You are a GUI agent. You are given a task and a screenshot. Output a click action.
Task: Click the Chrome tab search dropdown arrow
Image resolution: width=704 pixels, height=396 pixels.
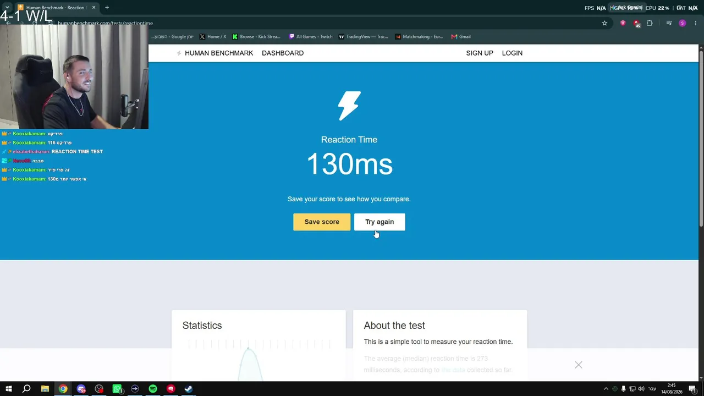[x=7, y=8]
